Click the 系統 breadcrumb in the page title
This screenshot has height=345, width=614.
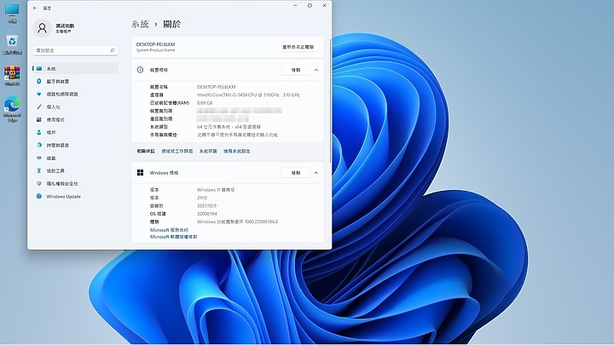click(140, 24)
